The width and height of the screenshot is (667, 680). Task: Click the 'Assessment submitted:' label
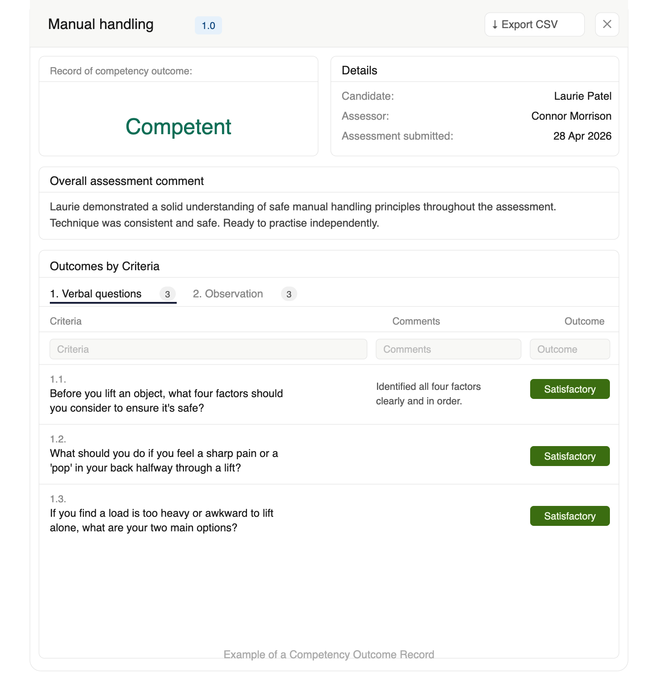[397, 136]
